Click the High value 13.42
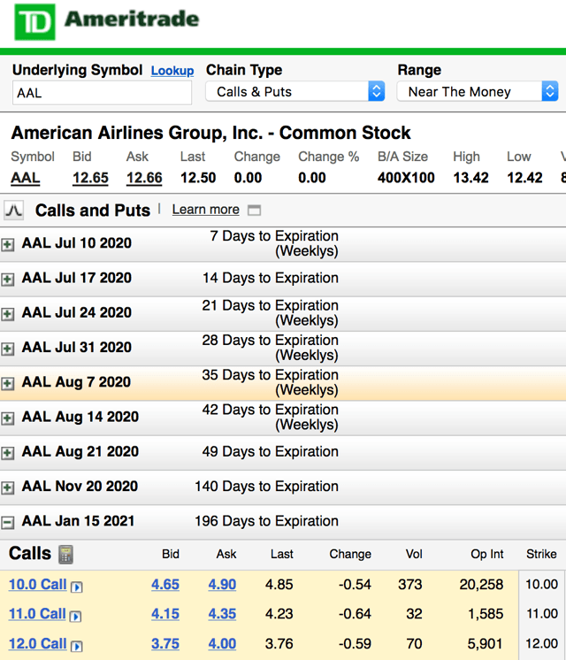This screenshot has height=660, width=566. click(x=470, y=178)
